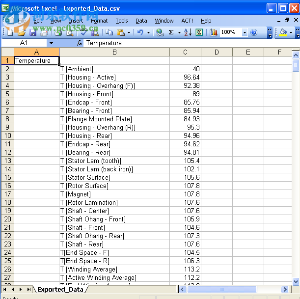Click the Name Box showing A1
300x299 pixels.
click(24, 43)
